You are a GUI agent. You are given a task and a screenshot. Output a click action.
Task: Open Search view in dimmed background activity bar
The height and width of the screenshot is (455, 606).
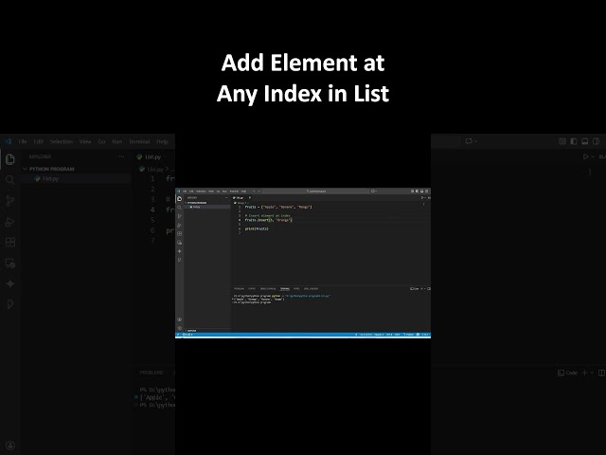(10, 180)
